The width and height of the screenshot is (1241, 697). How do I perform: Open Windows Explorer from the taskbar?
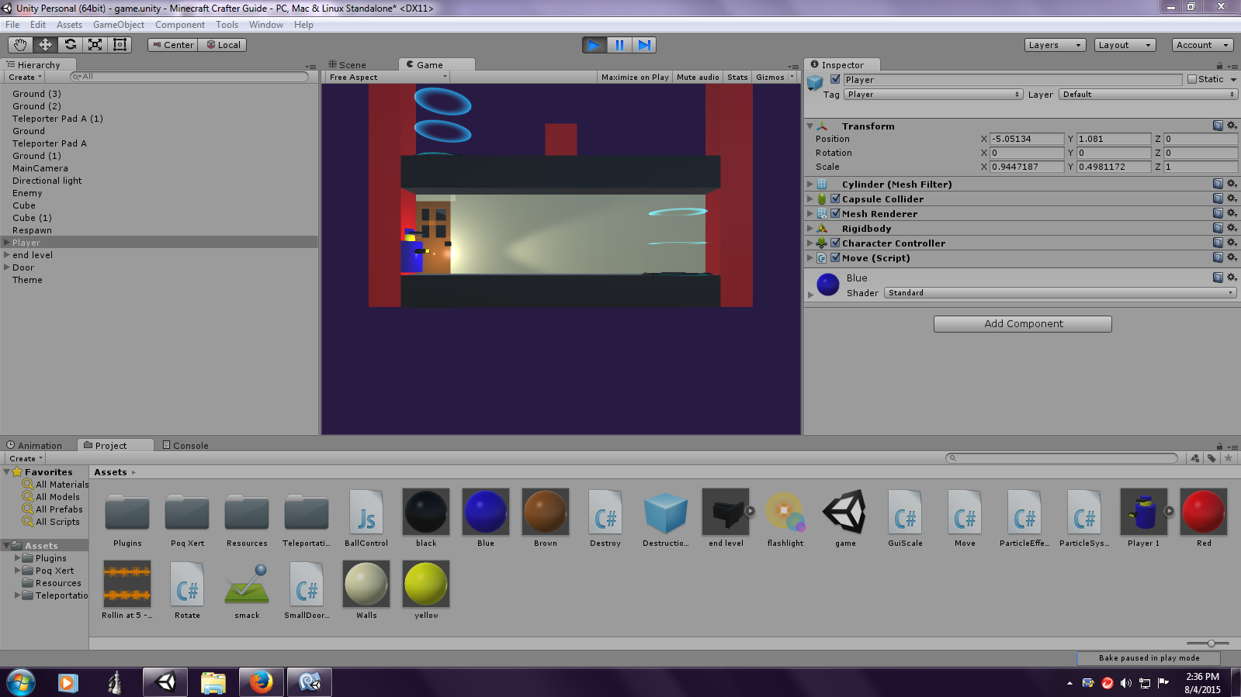pos(213,682)
